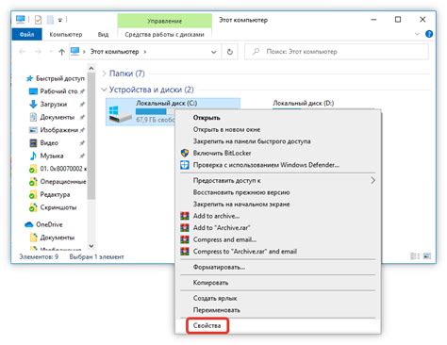Expand the Предоставить доступ к submenu arrow

click(x=372, y=181)
